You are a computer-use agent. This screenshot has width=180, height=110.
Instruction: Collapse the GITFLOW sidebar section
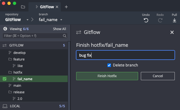(17, 45)
